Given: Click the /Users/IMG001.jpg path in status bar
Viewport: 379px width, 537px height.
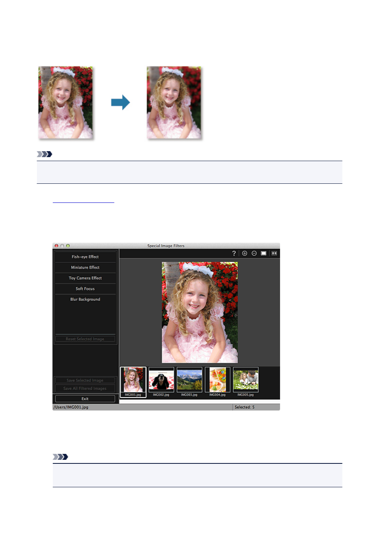Looking at the screenshot, I should [x=71, y=407].
